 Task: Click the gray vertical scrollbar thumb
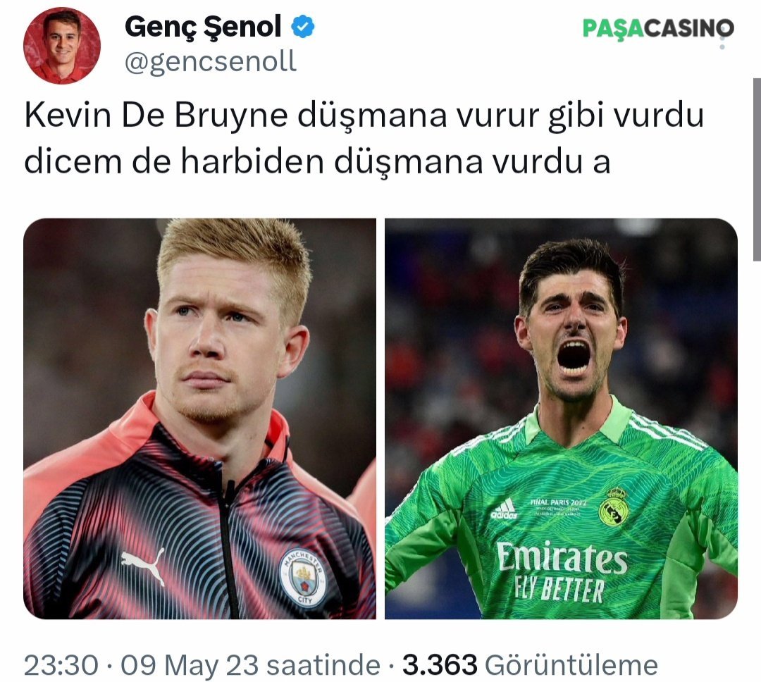click(757, 170)
